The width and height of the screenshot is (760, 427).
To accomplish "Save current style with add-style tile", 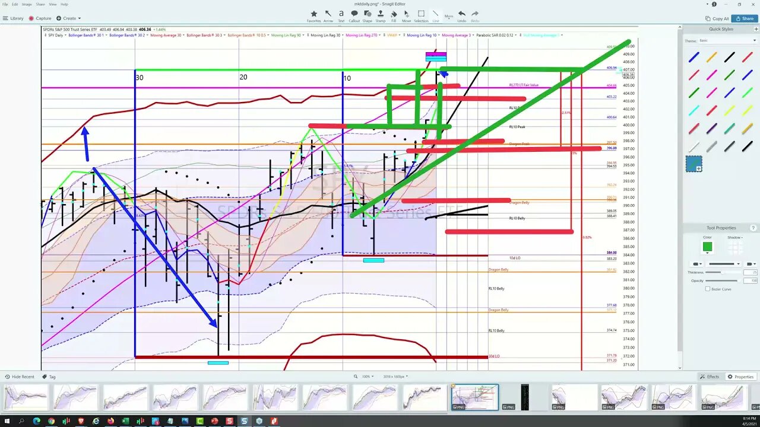I will [693, 164].
